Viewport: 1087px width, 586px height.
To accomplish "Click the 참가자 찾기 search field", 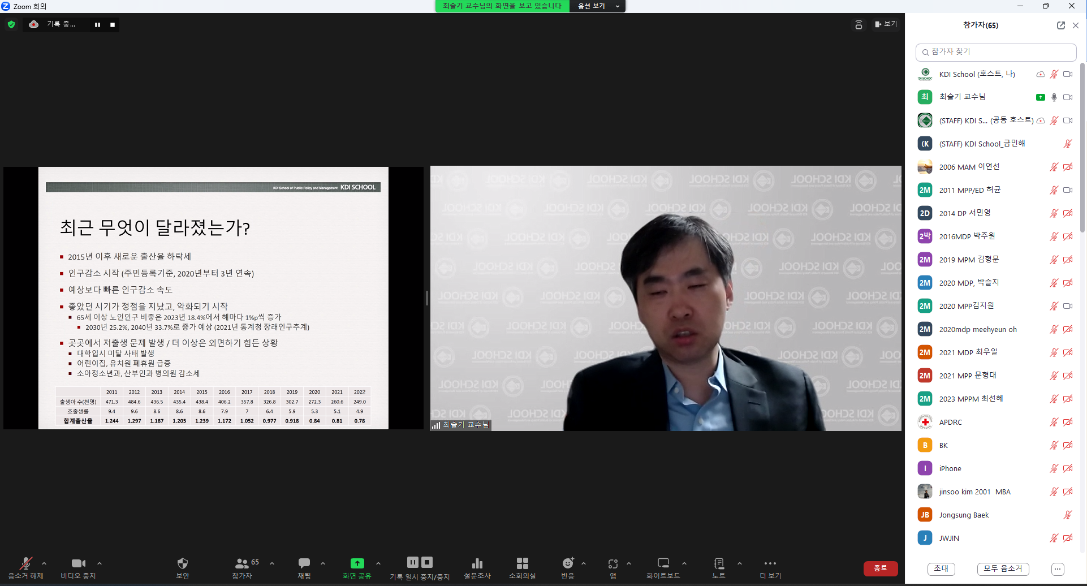I will tap(995, 52).
